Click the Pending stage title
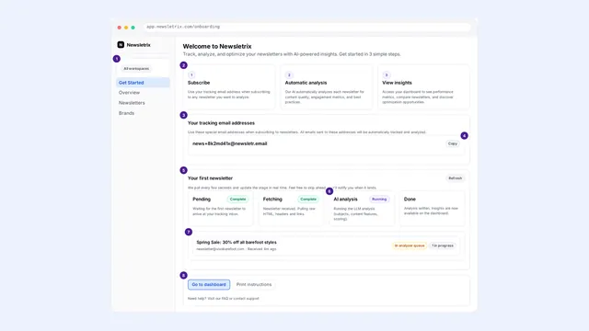 point(202,200)
